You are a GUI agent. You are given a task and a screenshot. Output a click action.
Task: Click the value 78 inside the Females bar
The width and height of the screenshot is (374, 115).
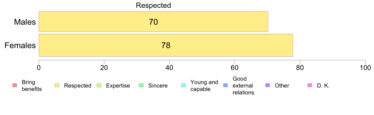[166, 45]
